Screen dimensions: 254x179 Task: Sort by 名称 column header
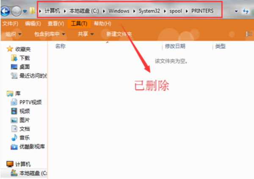click(60, 46)
